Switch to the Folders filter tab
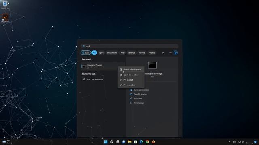The width and height of the screenshot is (259, 145). pyautogui.click(x=142, y=53)
